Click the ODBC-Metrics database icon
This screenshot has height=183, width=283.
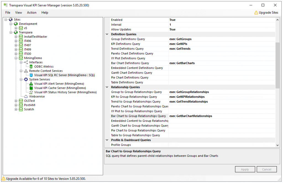[x=31, y=66]
